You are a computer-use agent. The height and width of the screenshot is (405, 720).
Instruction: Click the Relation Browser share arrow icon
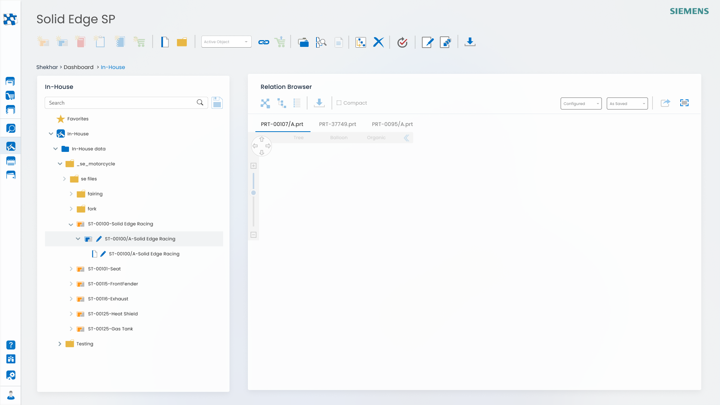665,103
